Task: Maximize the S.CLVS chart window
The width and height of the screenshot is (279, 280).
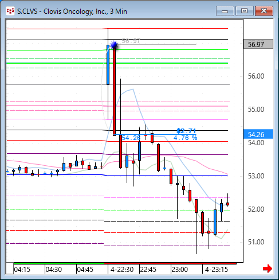Action: [x=244, y=11]
